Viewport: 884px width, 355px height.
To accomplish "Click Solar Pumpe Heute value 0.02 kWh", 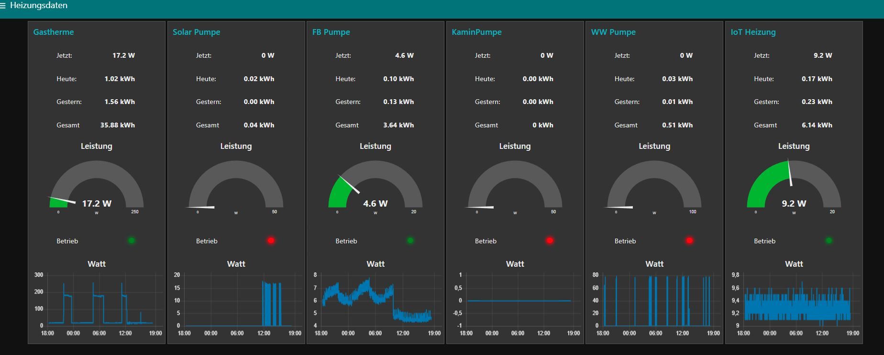I will 259,79.
